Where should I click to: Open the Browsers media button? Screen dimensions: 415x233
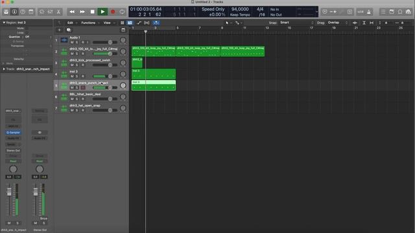(409, 12)
